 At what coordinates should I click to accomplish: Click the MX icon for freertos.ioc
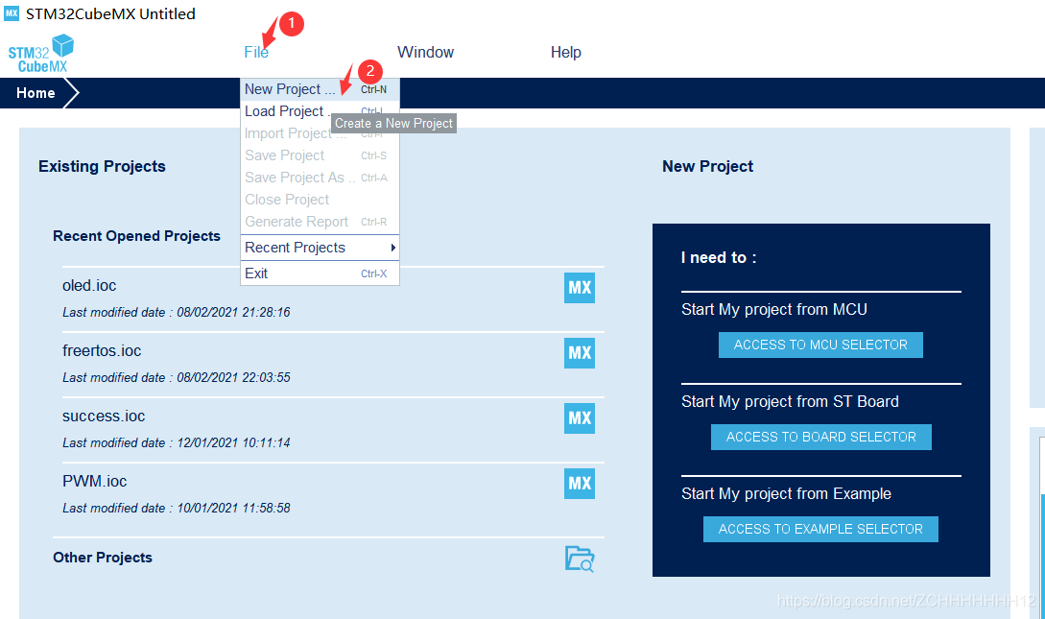[580, 353]
